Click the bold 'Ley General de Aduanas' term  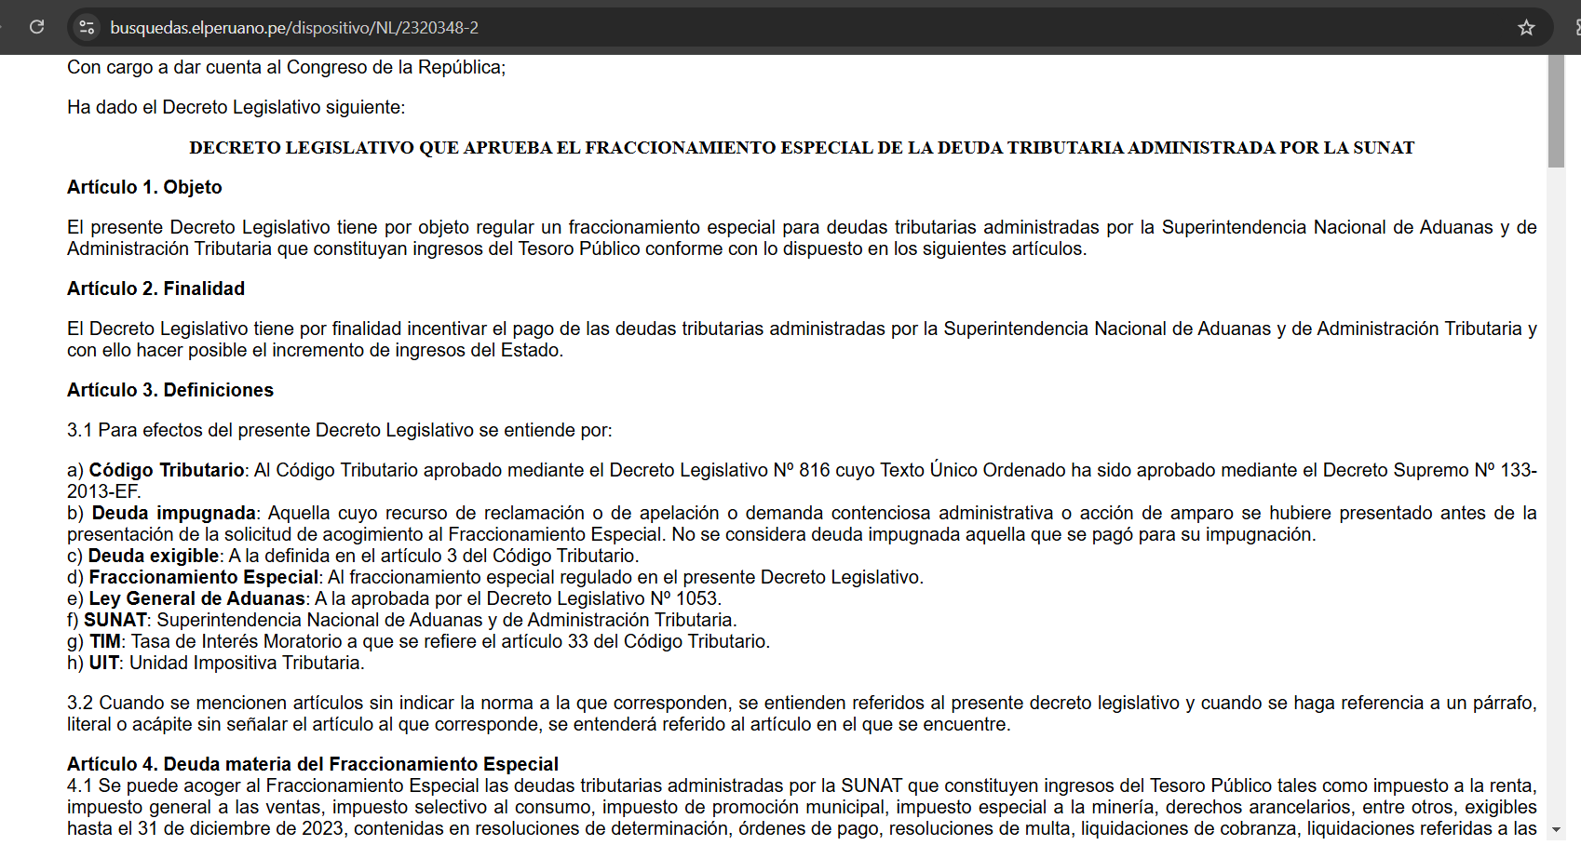click(197, 598)
